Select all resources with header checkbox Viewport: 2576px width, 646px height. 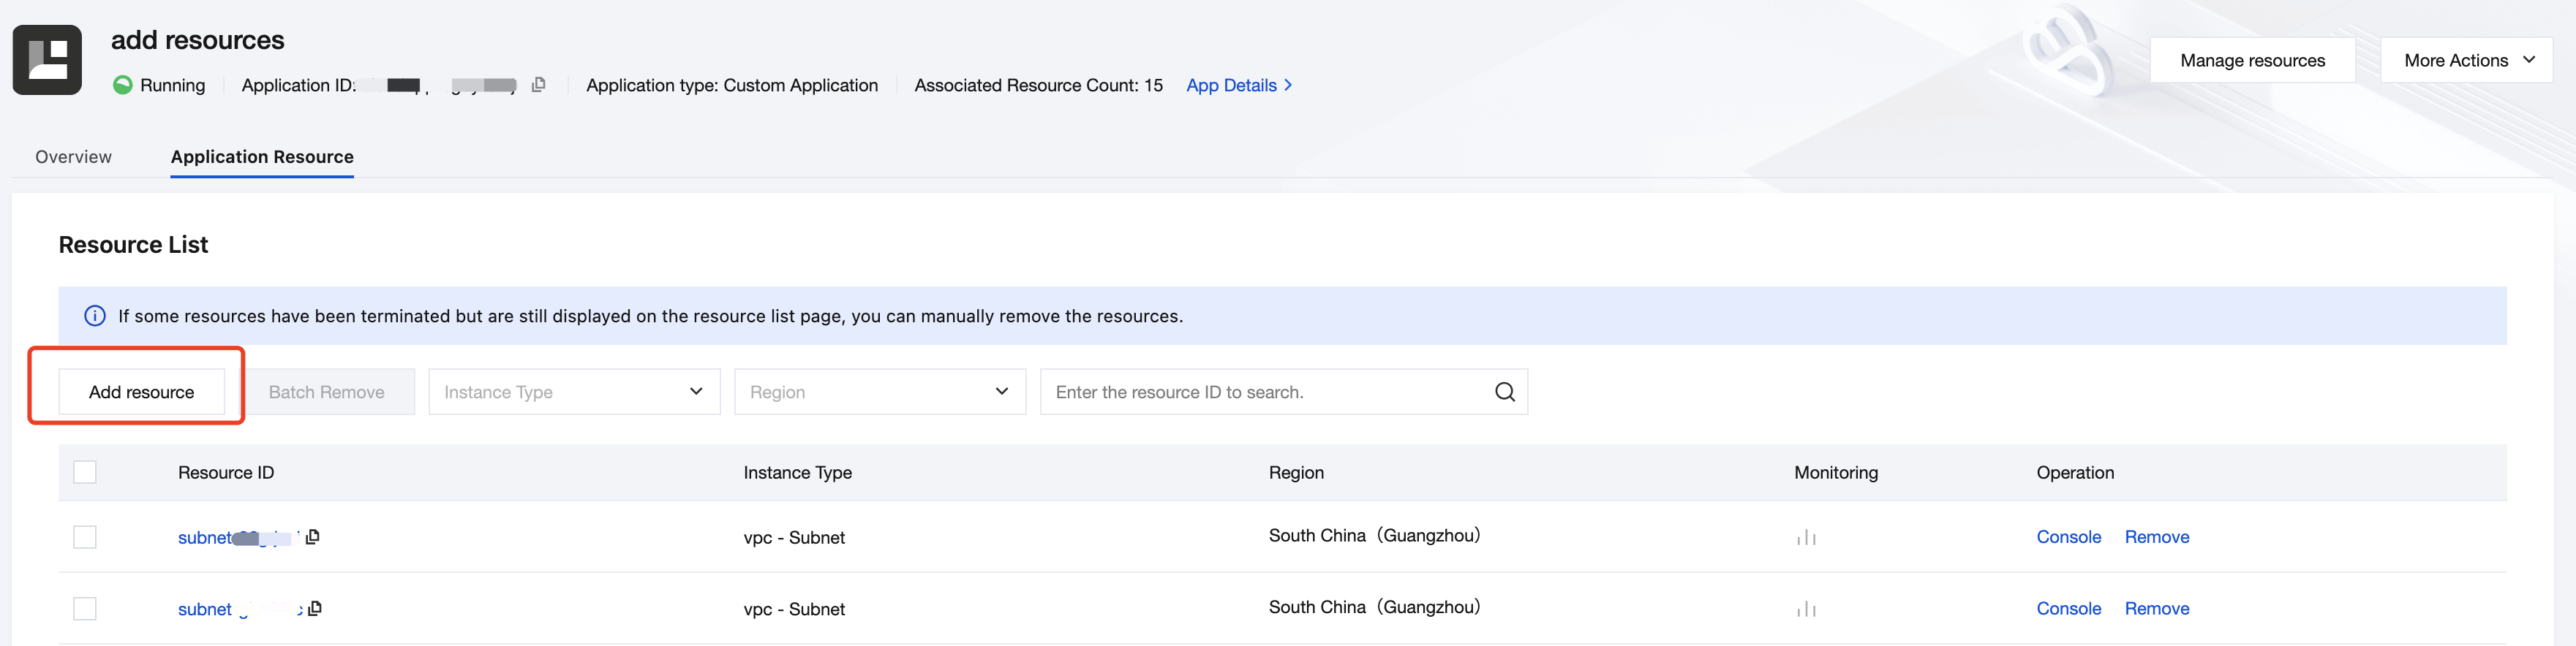click(85, 472)
